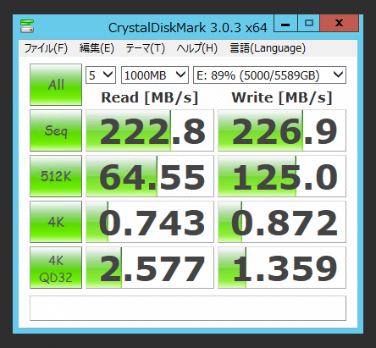The width and height of the screenshot is (376, 348).
Task: Open the 言語(Language) menu
Action: point(268,48)
